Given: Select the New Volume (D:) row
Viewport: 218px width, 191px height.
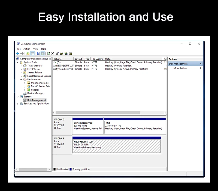Looking at the screenshot, I should click(x=110, y=65).
